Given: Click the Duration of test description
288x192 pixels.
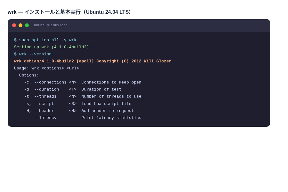Looking at the screenshot, I should click(x=101, y=89).
